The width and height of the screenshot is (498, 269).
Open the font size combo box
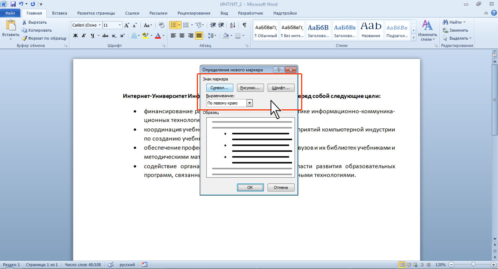tap(112, 25)
